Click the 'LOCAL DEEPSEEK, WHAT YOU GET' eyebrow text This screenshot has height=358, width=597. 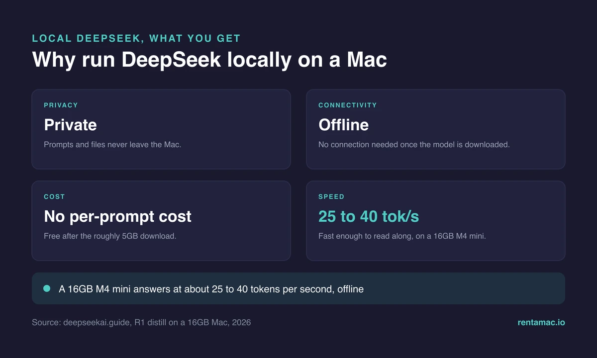(136, 38)
